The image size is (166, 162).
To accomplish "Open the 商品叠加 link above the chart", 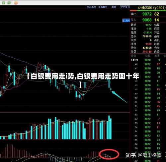I will 91,7.
